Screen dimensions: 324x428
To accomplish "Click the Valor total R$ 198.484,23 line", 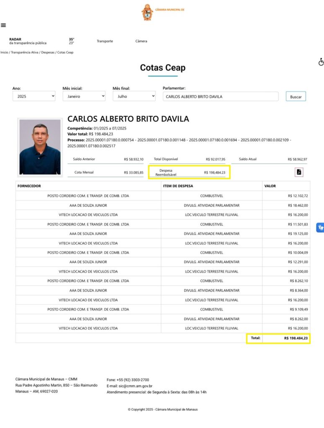I will pos(90,134).
